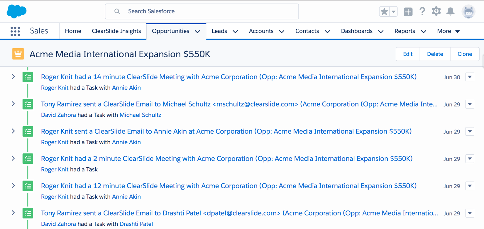Open the Leads tab
The image size is (484, 229).
click(219, 31)
